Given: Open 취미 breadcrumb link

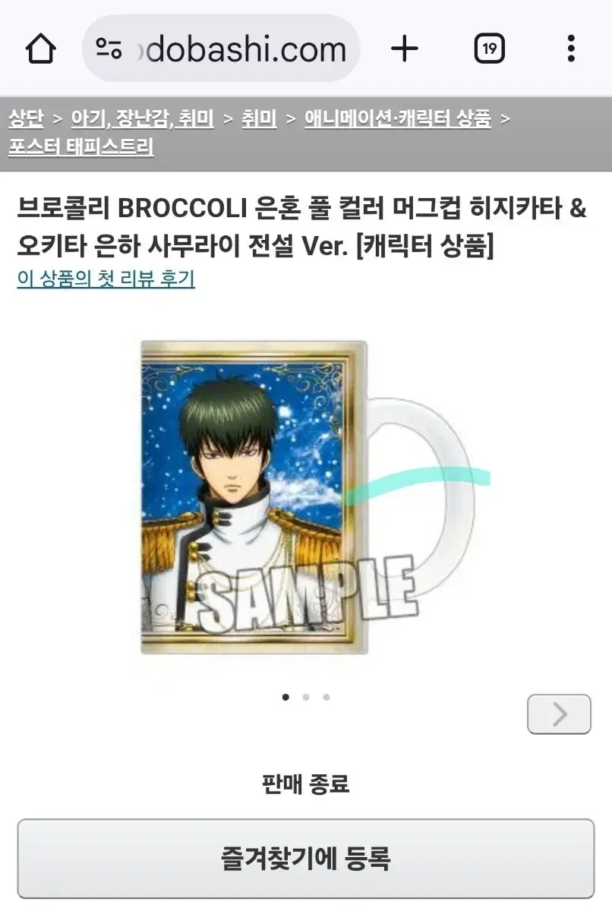Looking at the screenshot, I should coord(259,118).
